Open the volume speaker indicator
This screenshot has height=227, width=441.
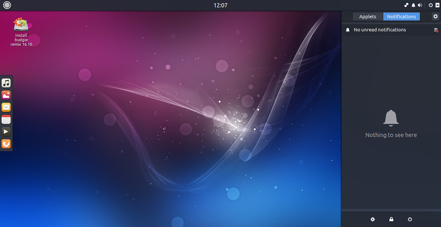coord(420,5)
